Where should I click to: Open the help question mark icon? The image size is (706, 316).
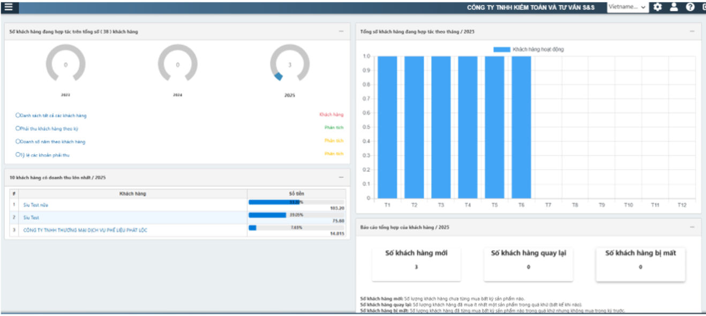click(690, 7)
